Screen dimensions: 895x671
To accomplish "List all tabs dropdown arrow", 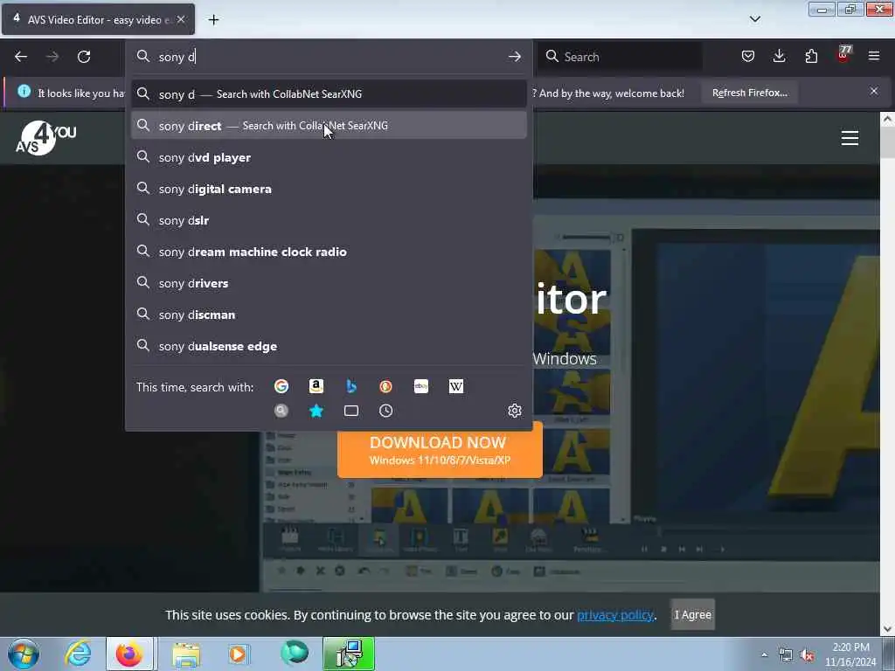I will [754, 19].
